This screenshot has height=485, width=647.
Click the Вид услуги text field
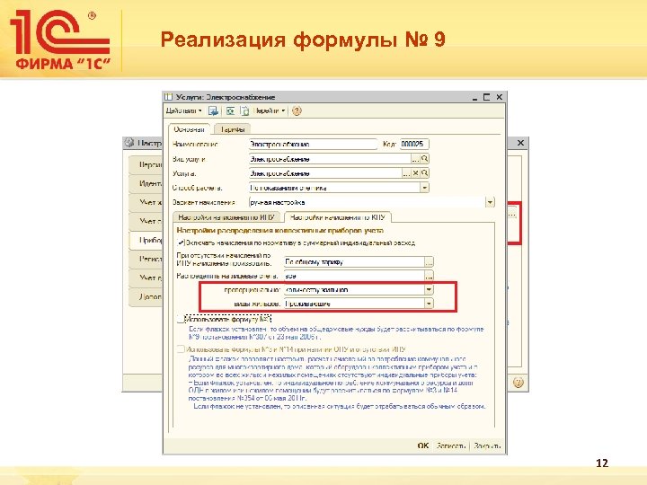point(330,159)
